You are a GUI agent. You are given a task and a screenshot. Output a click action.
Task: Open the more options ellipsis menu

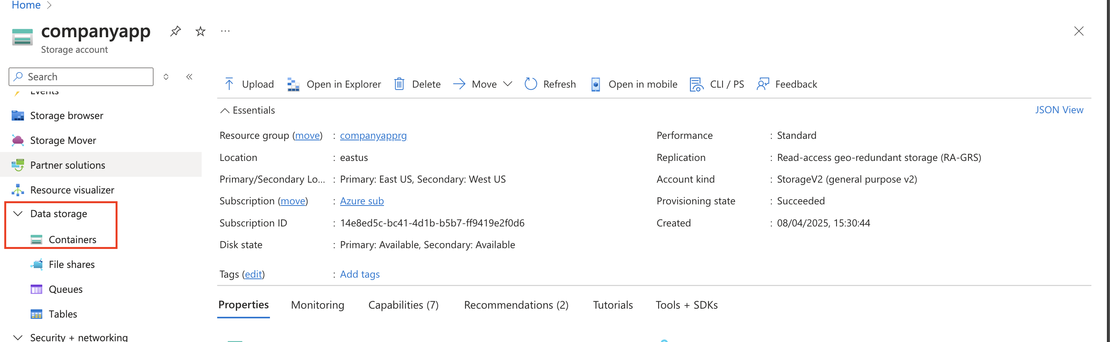click(225, 31)
